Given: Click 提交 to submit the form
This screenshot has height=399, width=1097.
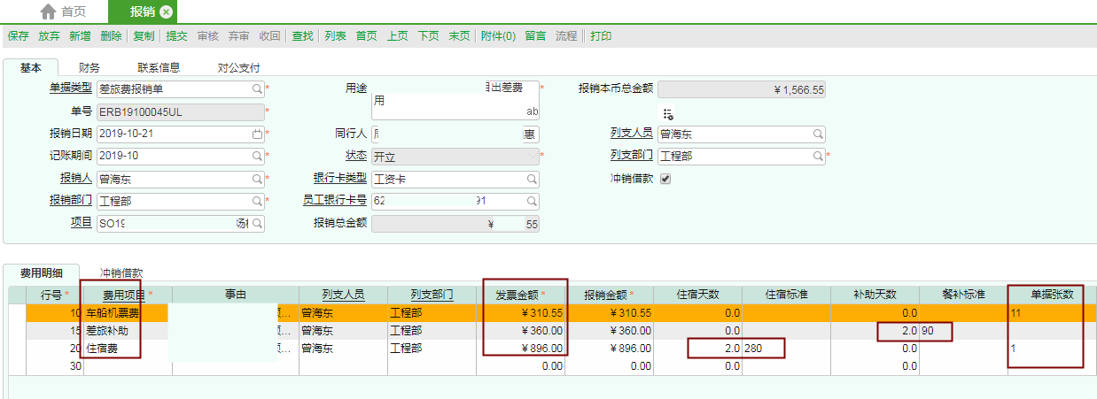Looking at the screenshot, I should pos(177,36).
